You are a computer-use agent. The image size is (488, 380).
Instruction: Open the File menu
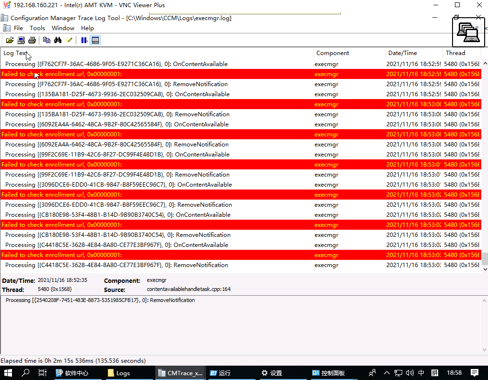pos(18,28)
